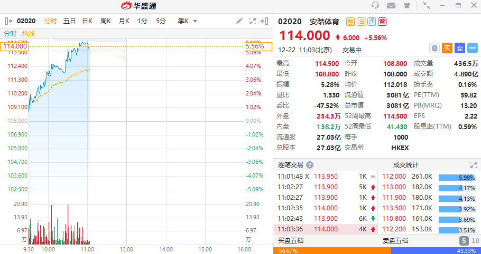
Task: Click the stock code 02020 in chart header
Action: (x=26, y=21)
